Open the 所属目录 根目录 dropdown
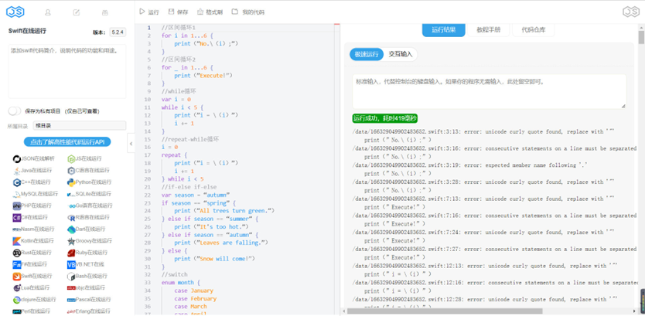The width and height of the screenshot is (645, 316). point(80,126)
